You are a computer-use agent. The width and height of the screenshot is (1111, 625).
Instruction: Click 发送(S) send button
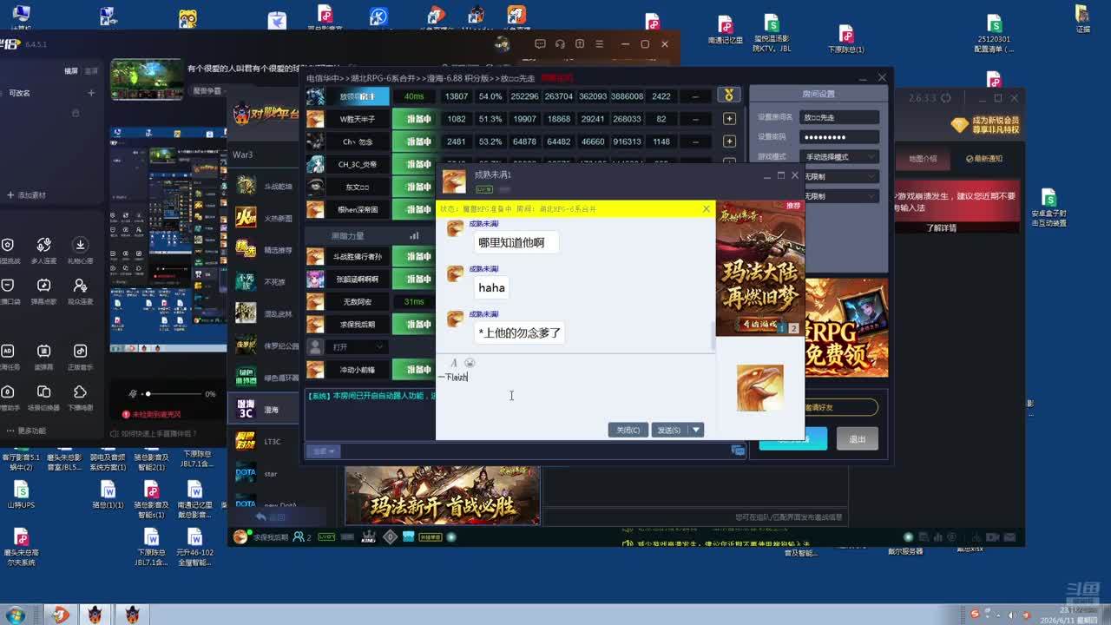click(x=669, y=430)
